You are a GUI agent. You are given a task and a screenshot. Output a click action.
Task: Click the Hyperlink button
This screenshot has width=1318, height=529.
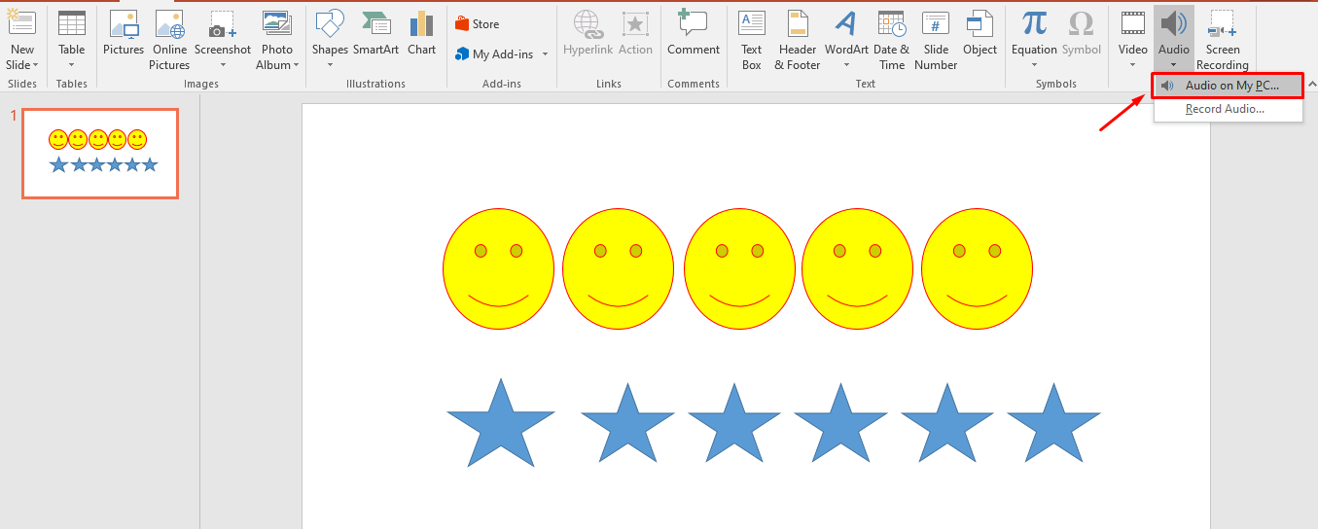tap(588, 33)
